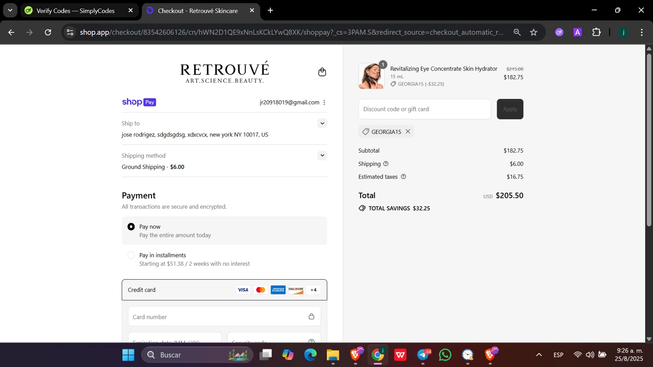
Task: Open WhatsApp from taskbar
Action: pos(445,355)
